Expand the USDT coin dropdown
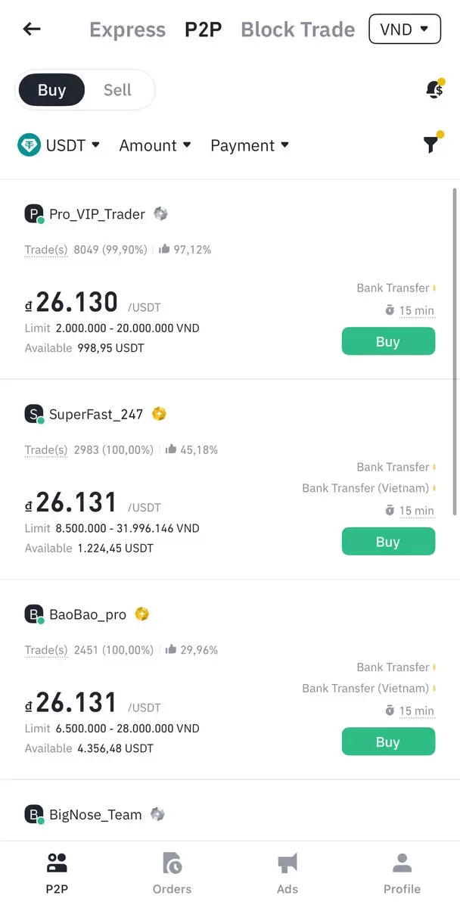 pos(59,145)
